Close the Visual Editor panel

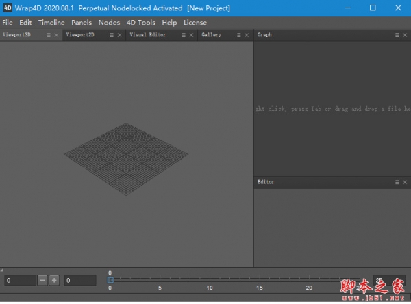point(191,35)
